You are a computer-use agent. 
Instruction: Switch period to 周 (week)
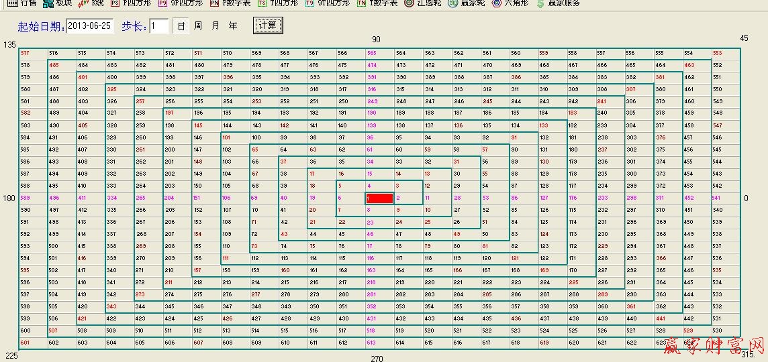click(x=198, y=26)
